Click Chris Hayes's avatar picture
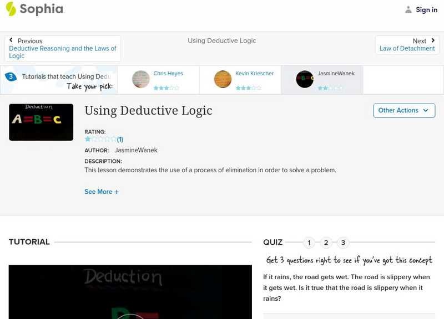The height and width of the screenshot is (319, 444). (140, 79)
